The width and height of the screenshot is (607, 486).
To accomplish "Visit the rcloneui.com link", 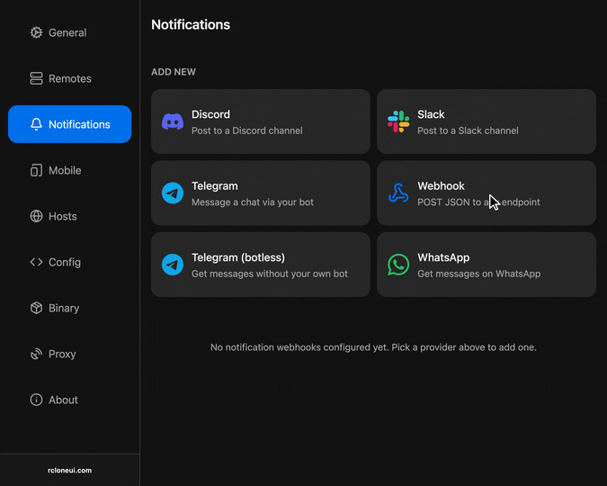I will coord(69,470).
